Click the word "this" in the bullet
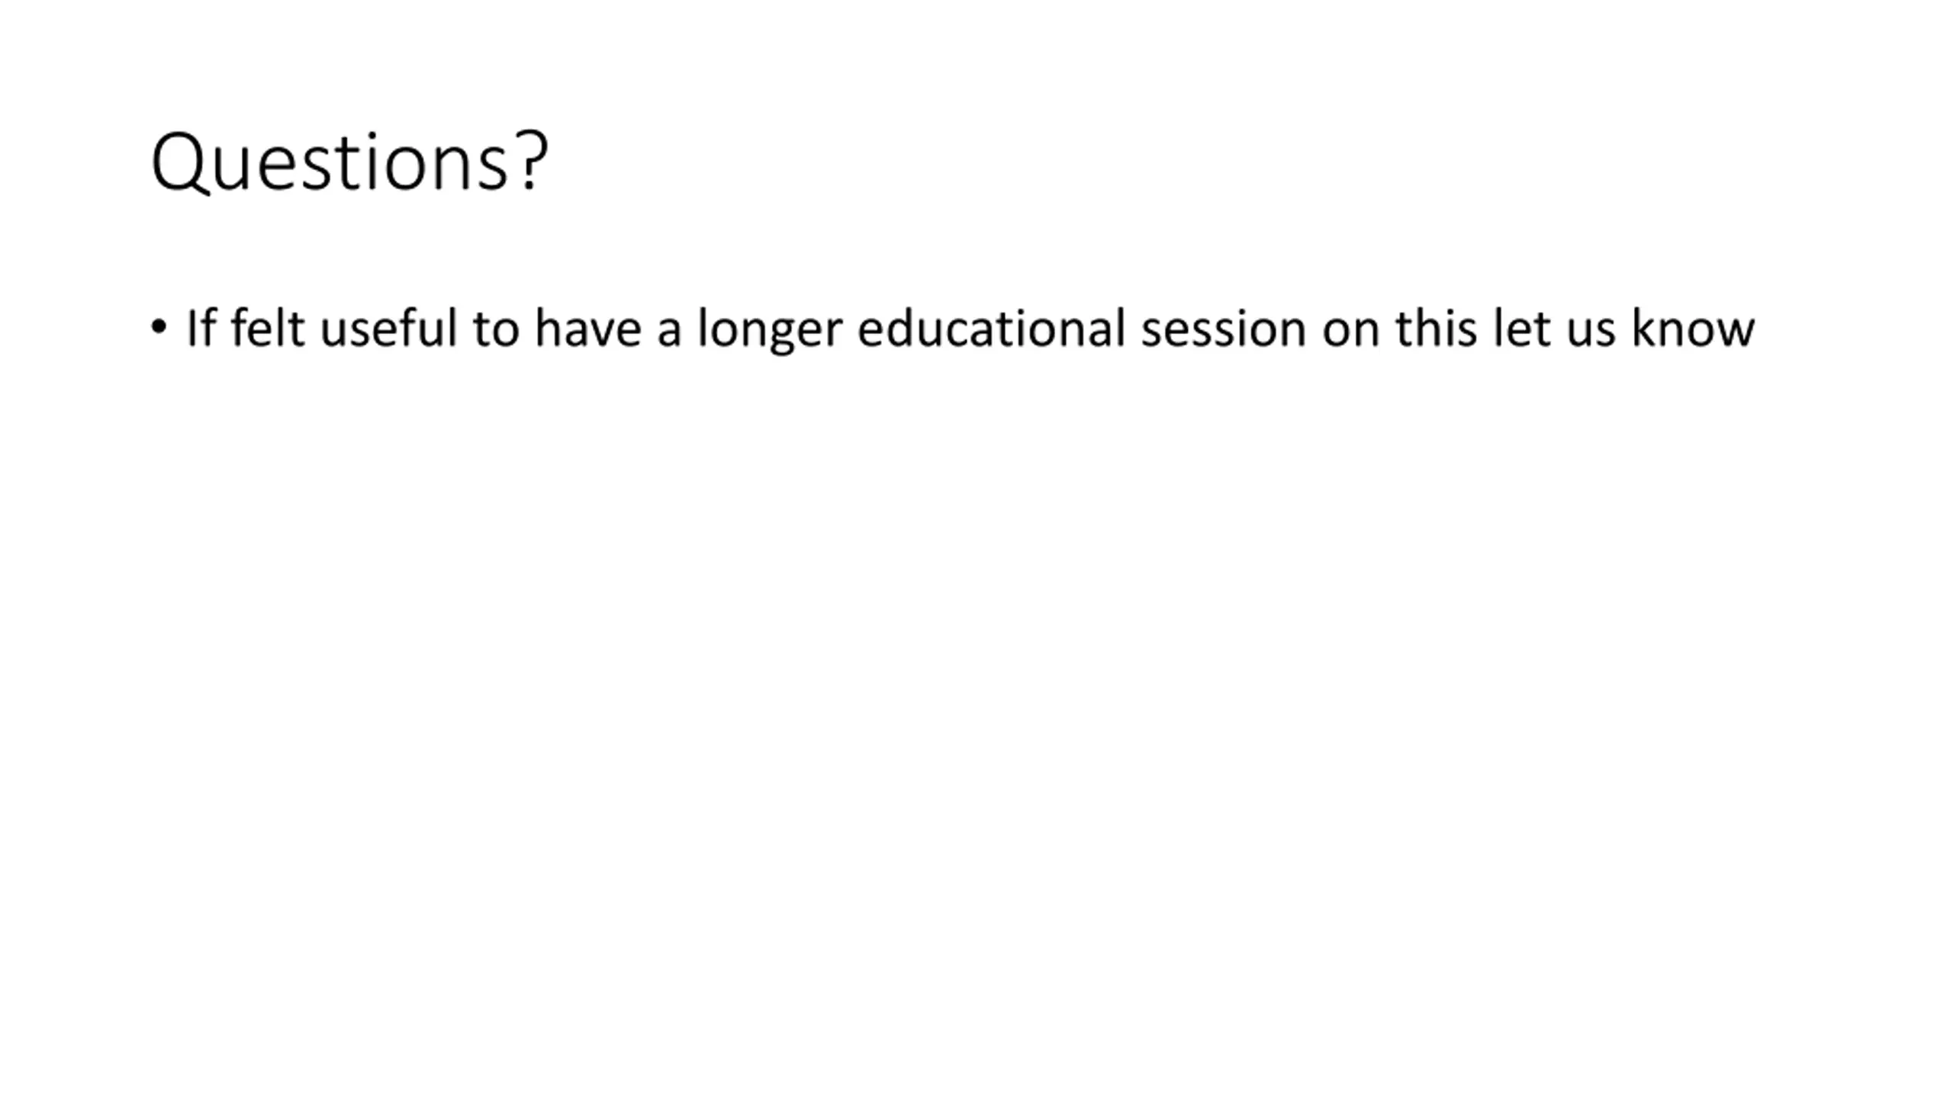Screen dimensions: 1953x1098 click(1436, 328)
